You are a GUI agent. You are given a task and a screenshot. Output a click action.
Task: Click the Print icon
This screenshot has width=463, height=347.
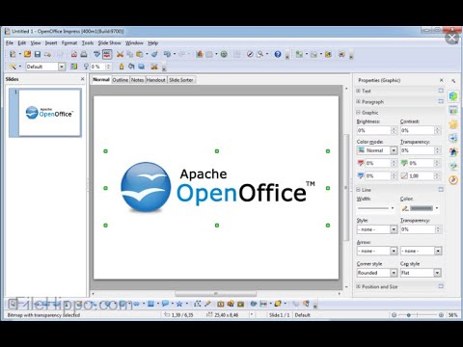coord(84,54)
